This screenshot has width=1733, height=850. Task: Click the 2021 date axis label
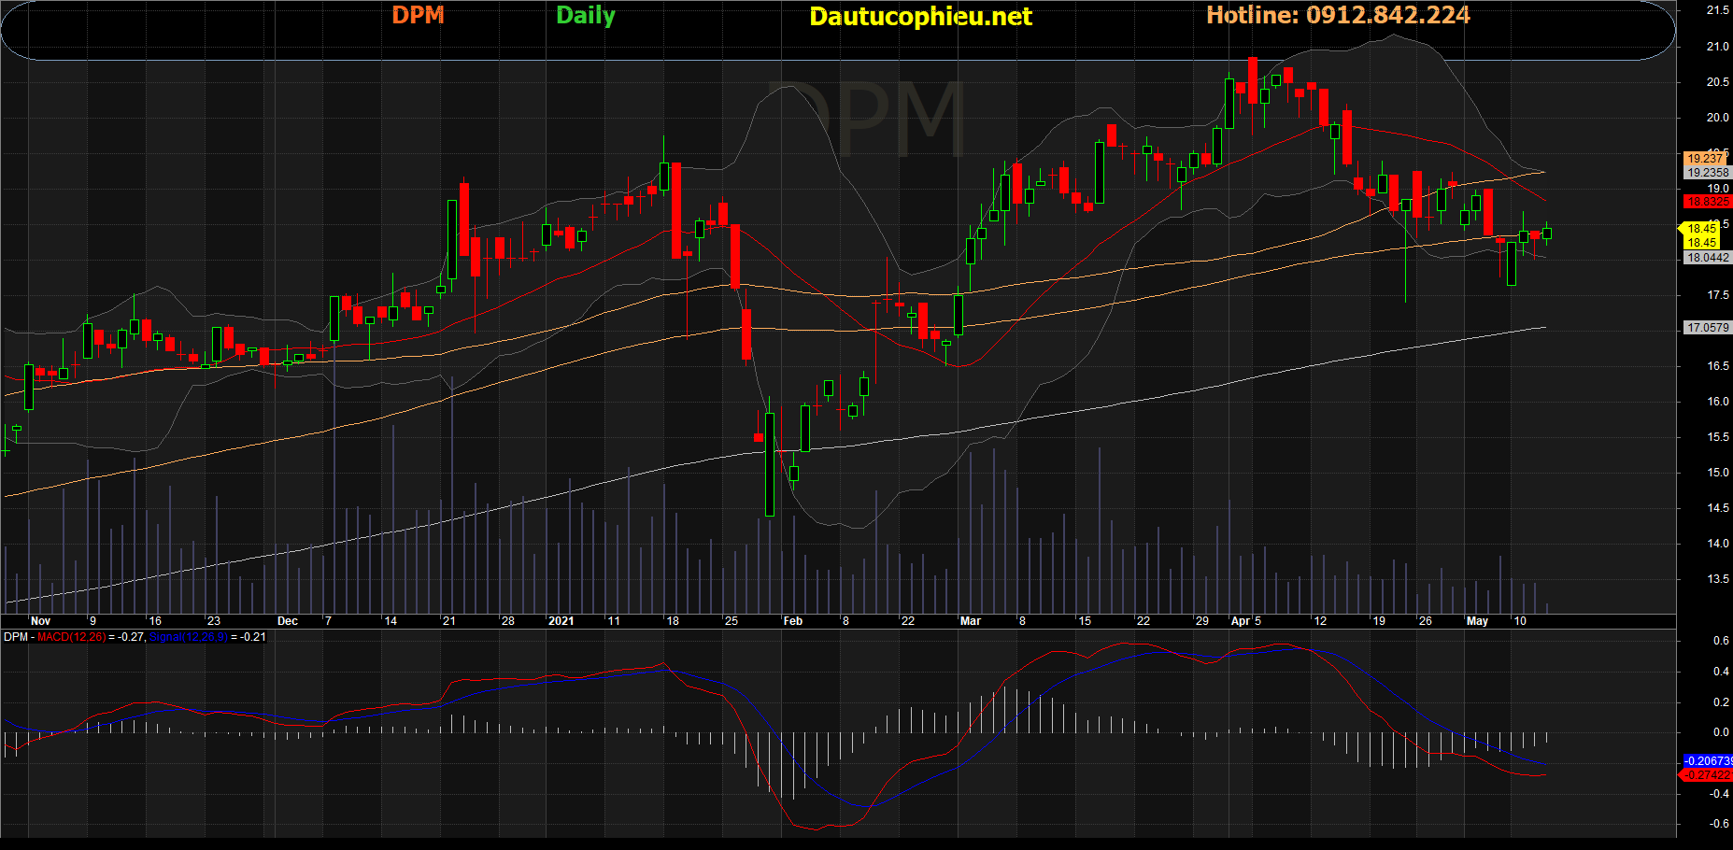click(561, 621)
